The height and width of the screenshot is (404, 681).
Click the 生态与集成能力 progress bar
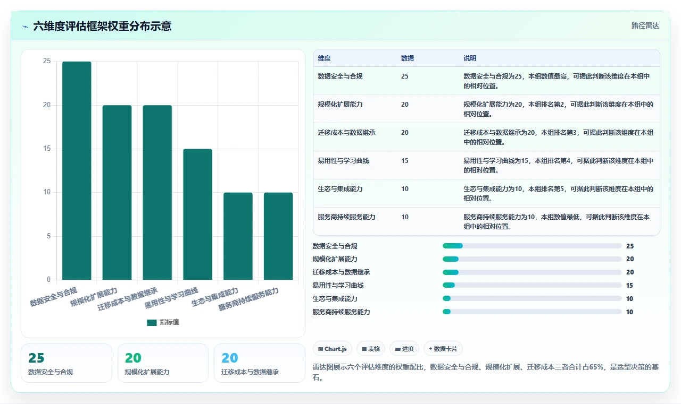(x=532, y=299)
